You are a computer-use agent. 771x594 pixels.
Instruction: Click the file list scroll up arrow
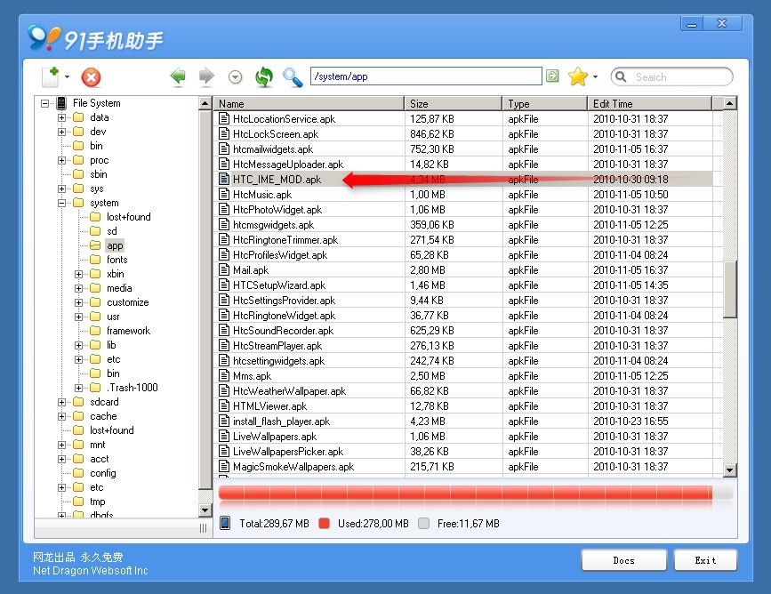(730, 103)
